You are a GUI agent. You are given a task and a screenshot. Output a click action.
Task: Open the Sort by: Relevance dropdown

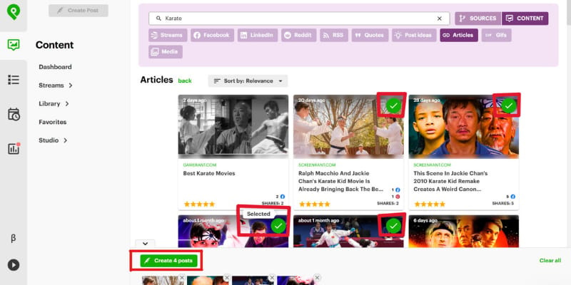[248, 81]
